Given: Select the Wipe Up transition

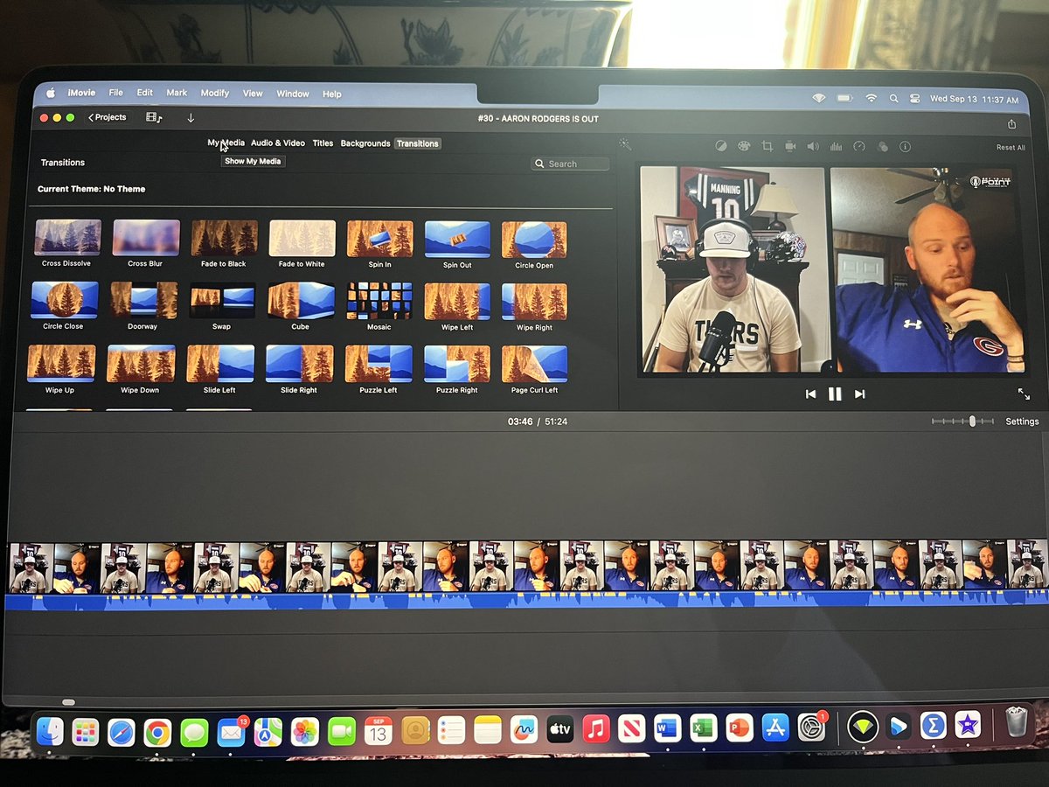Looking at the screenshot, I should pyautogui.click(x=61, y=363).
